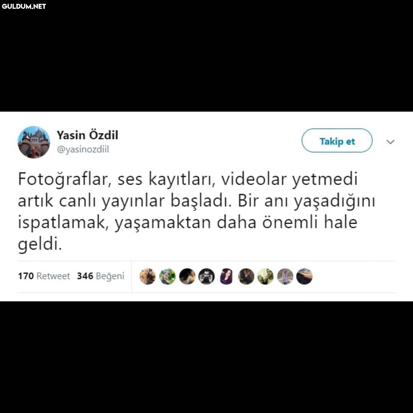Click the GULDUM.NET watermark logo
Image resolution: width=413 pixels, height=413 pixels.
(24, 7)
